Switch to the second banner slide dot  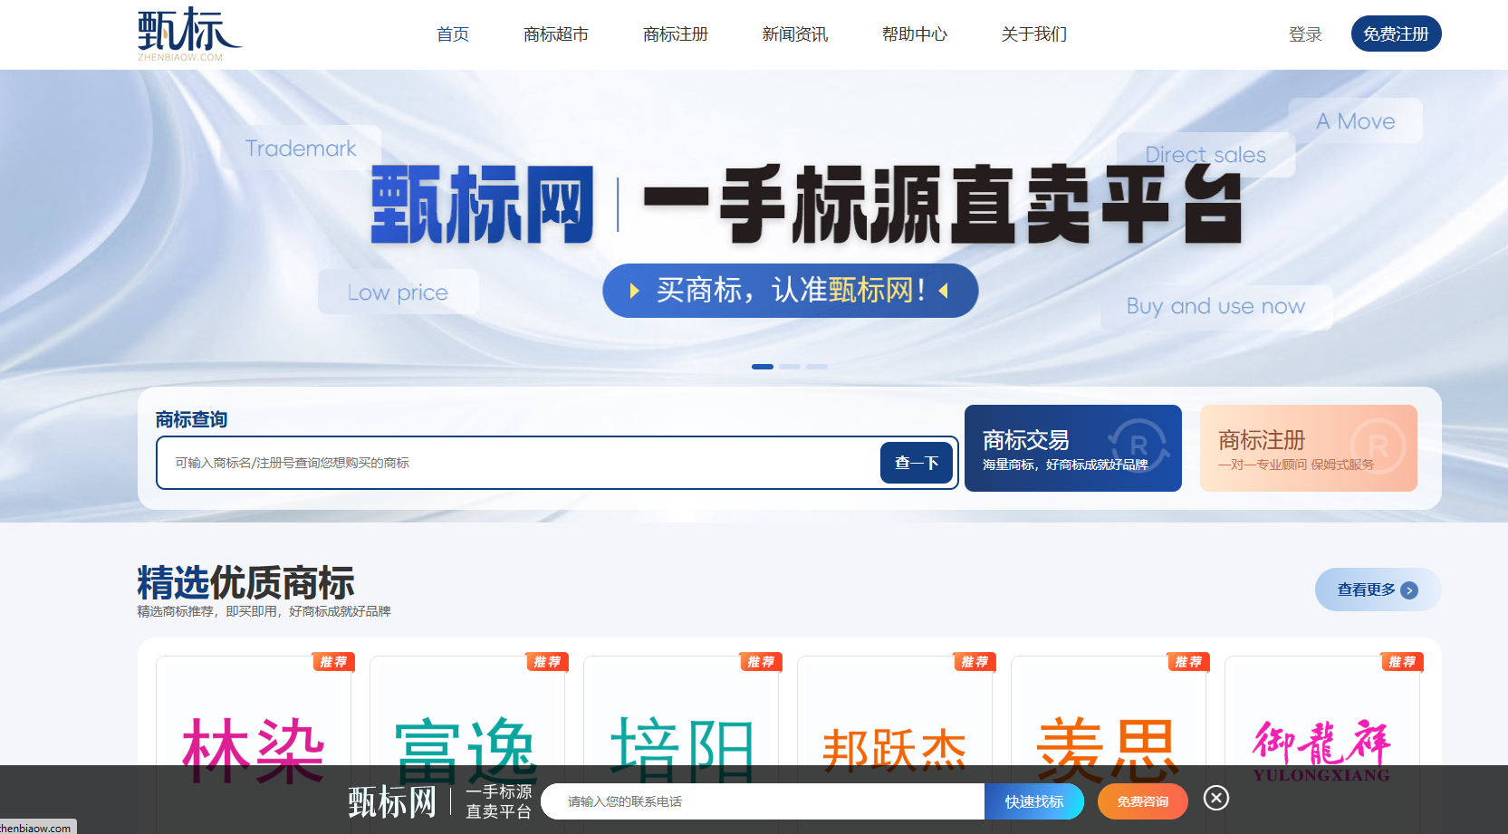790,367
